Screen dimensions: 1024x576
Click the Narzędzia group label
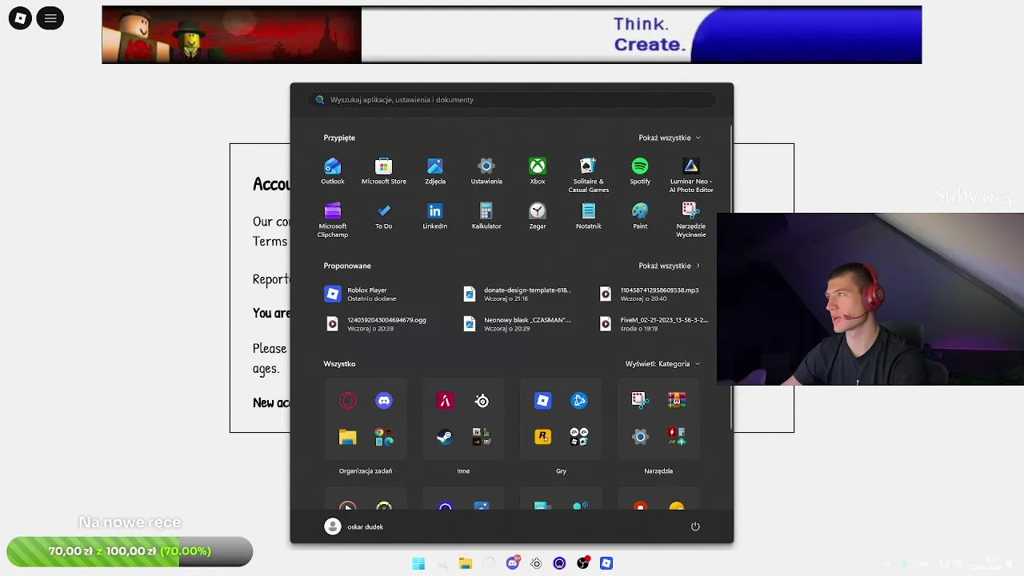click(658, 471)
